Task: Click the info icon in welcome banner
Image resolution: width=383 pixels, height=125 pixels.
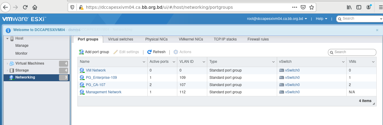Action: (8, 30)
